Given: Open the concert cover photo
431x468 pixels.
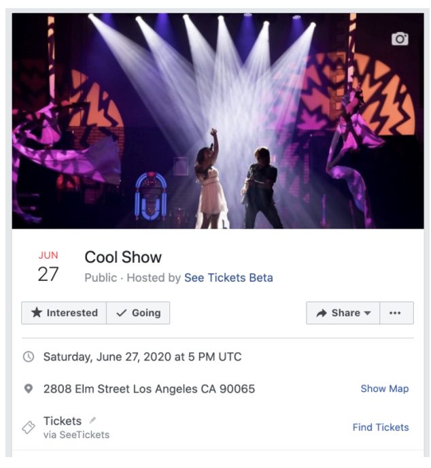Looking at the screenshot, I should 218,121.
